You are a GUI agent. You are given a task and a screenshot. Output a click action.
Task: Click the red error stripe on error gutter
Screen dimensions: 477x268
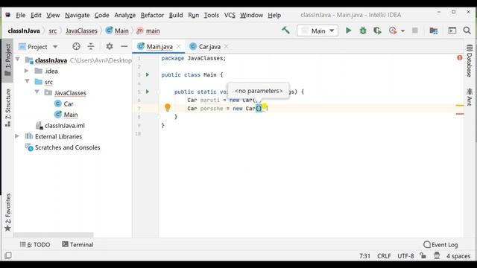460,114
